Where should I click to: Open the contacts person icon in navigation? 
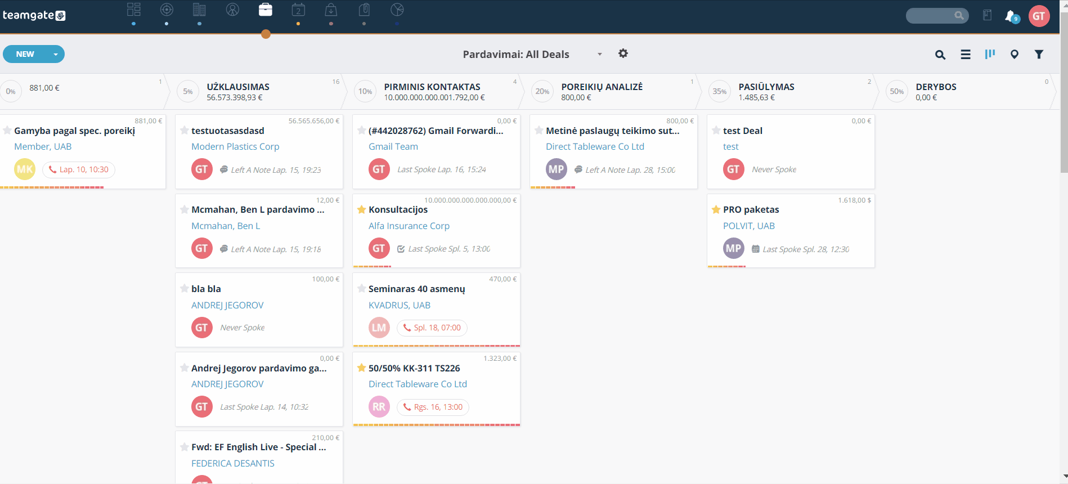click(x=232, y=10)
